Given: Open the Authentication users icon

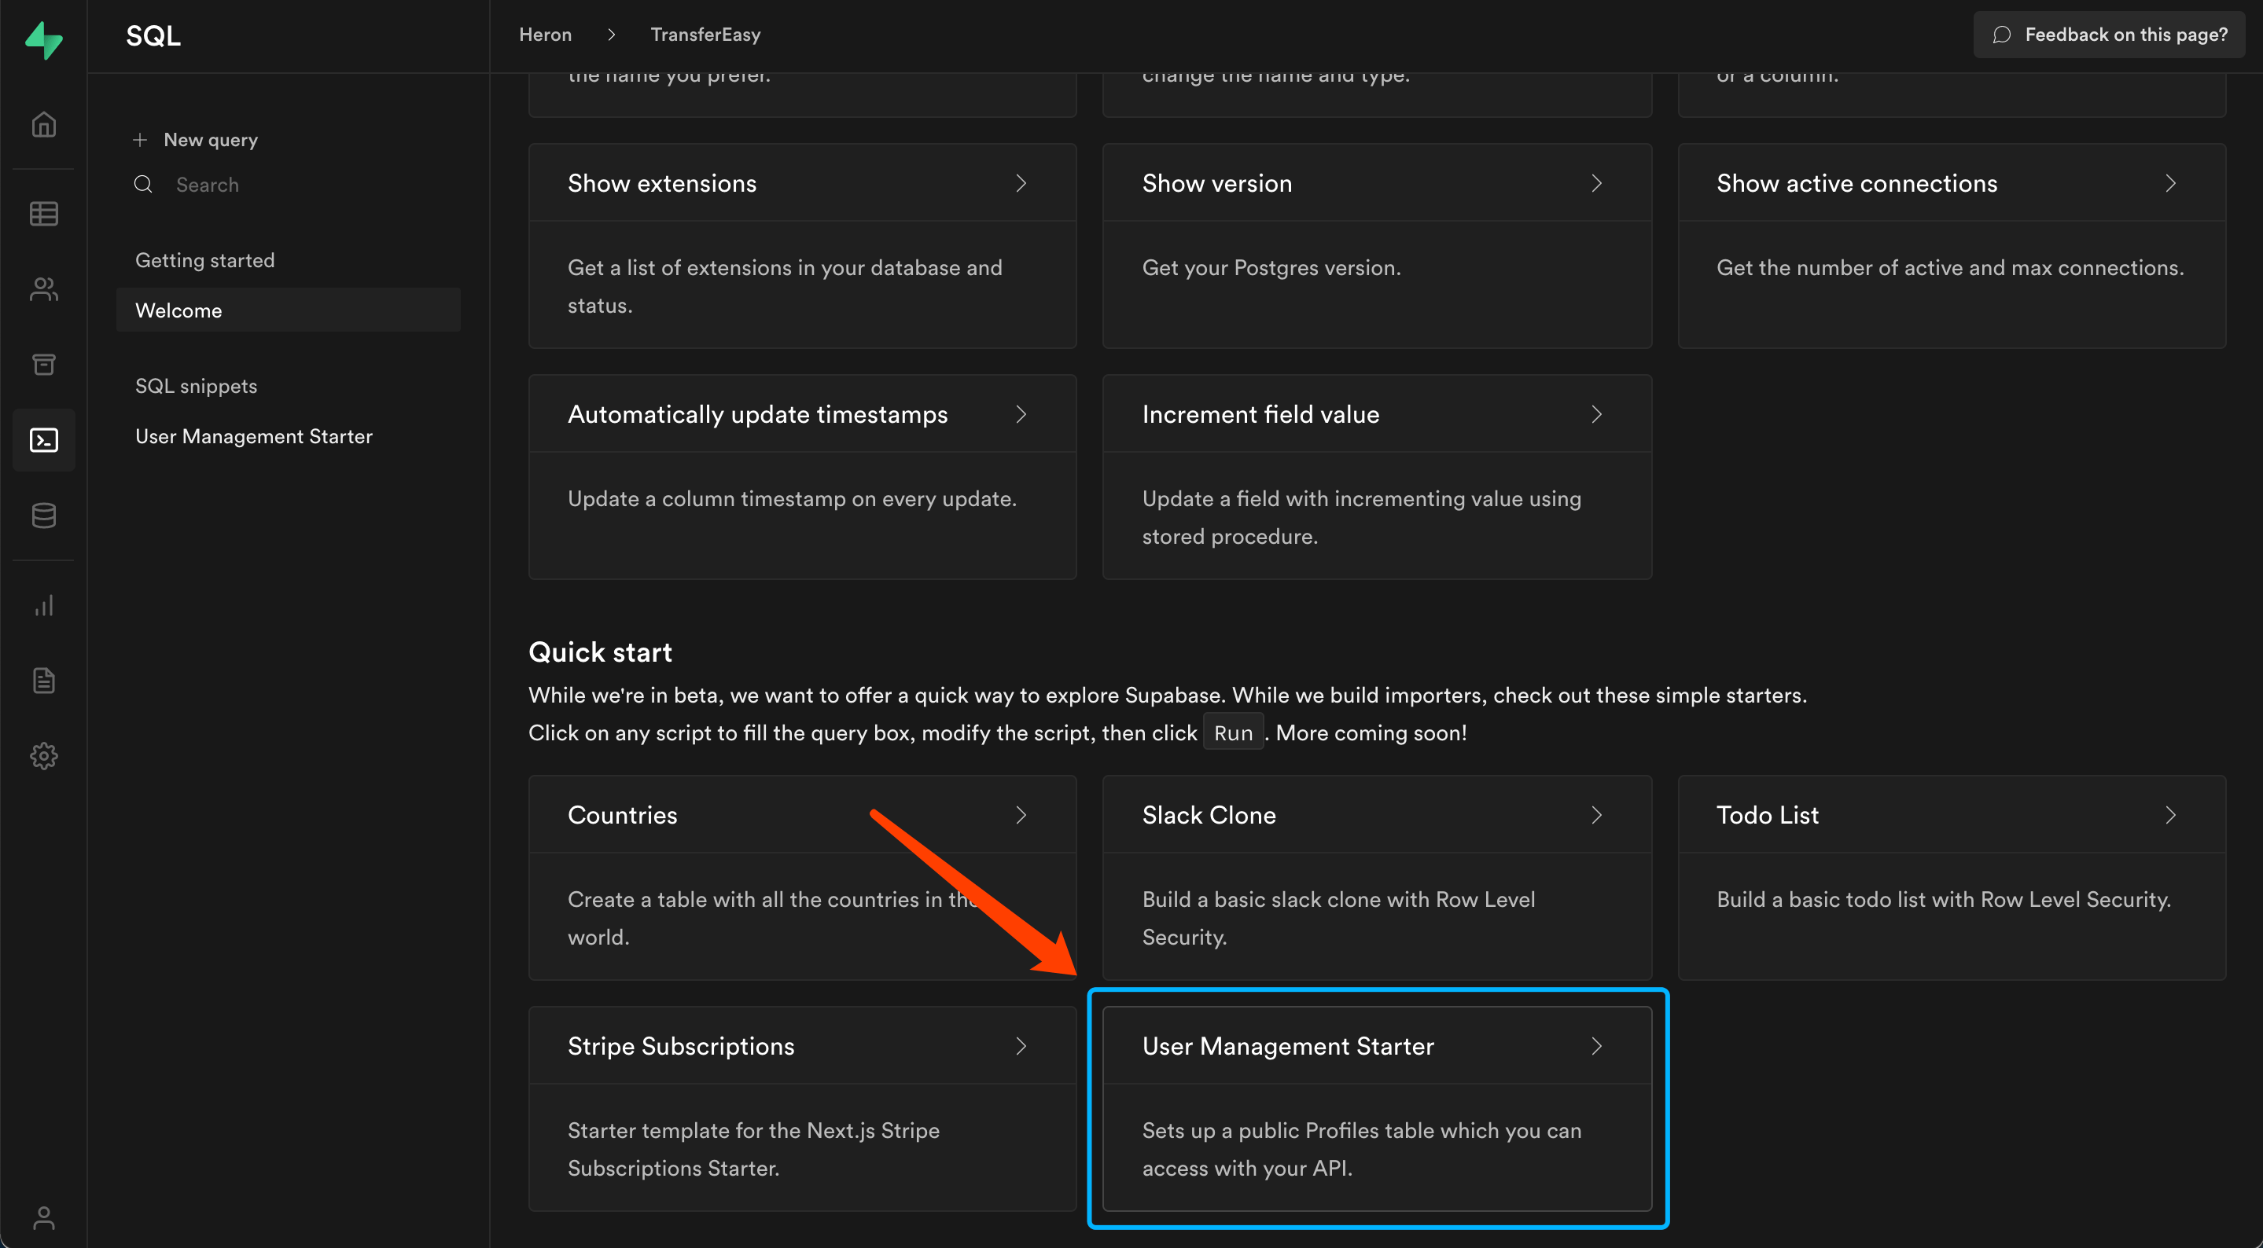Looking at the screenshot, I should pos(44,289).
